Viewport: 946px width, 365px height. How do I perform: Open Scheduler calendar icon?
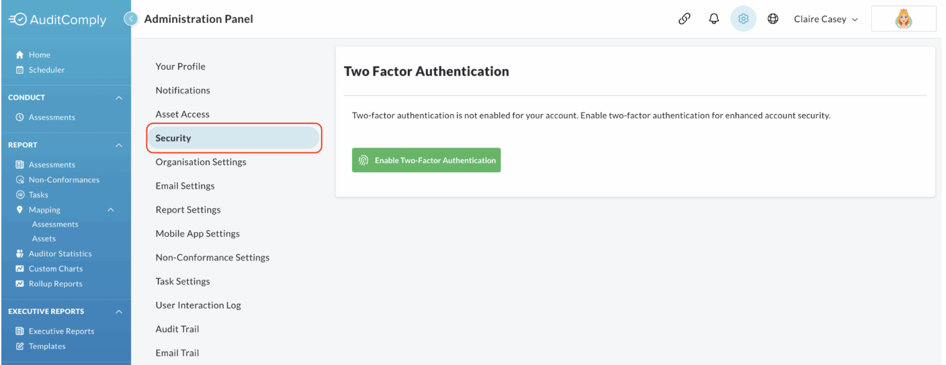pos(19,70)
